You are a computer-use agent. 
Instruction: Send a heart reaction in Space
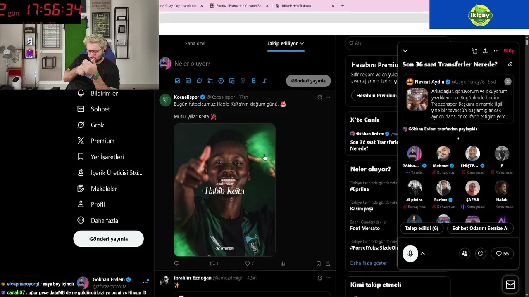pos(481,254)
